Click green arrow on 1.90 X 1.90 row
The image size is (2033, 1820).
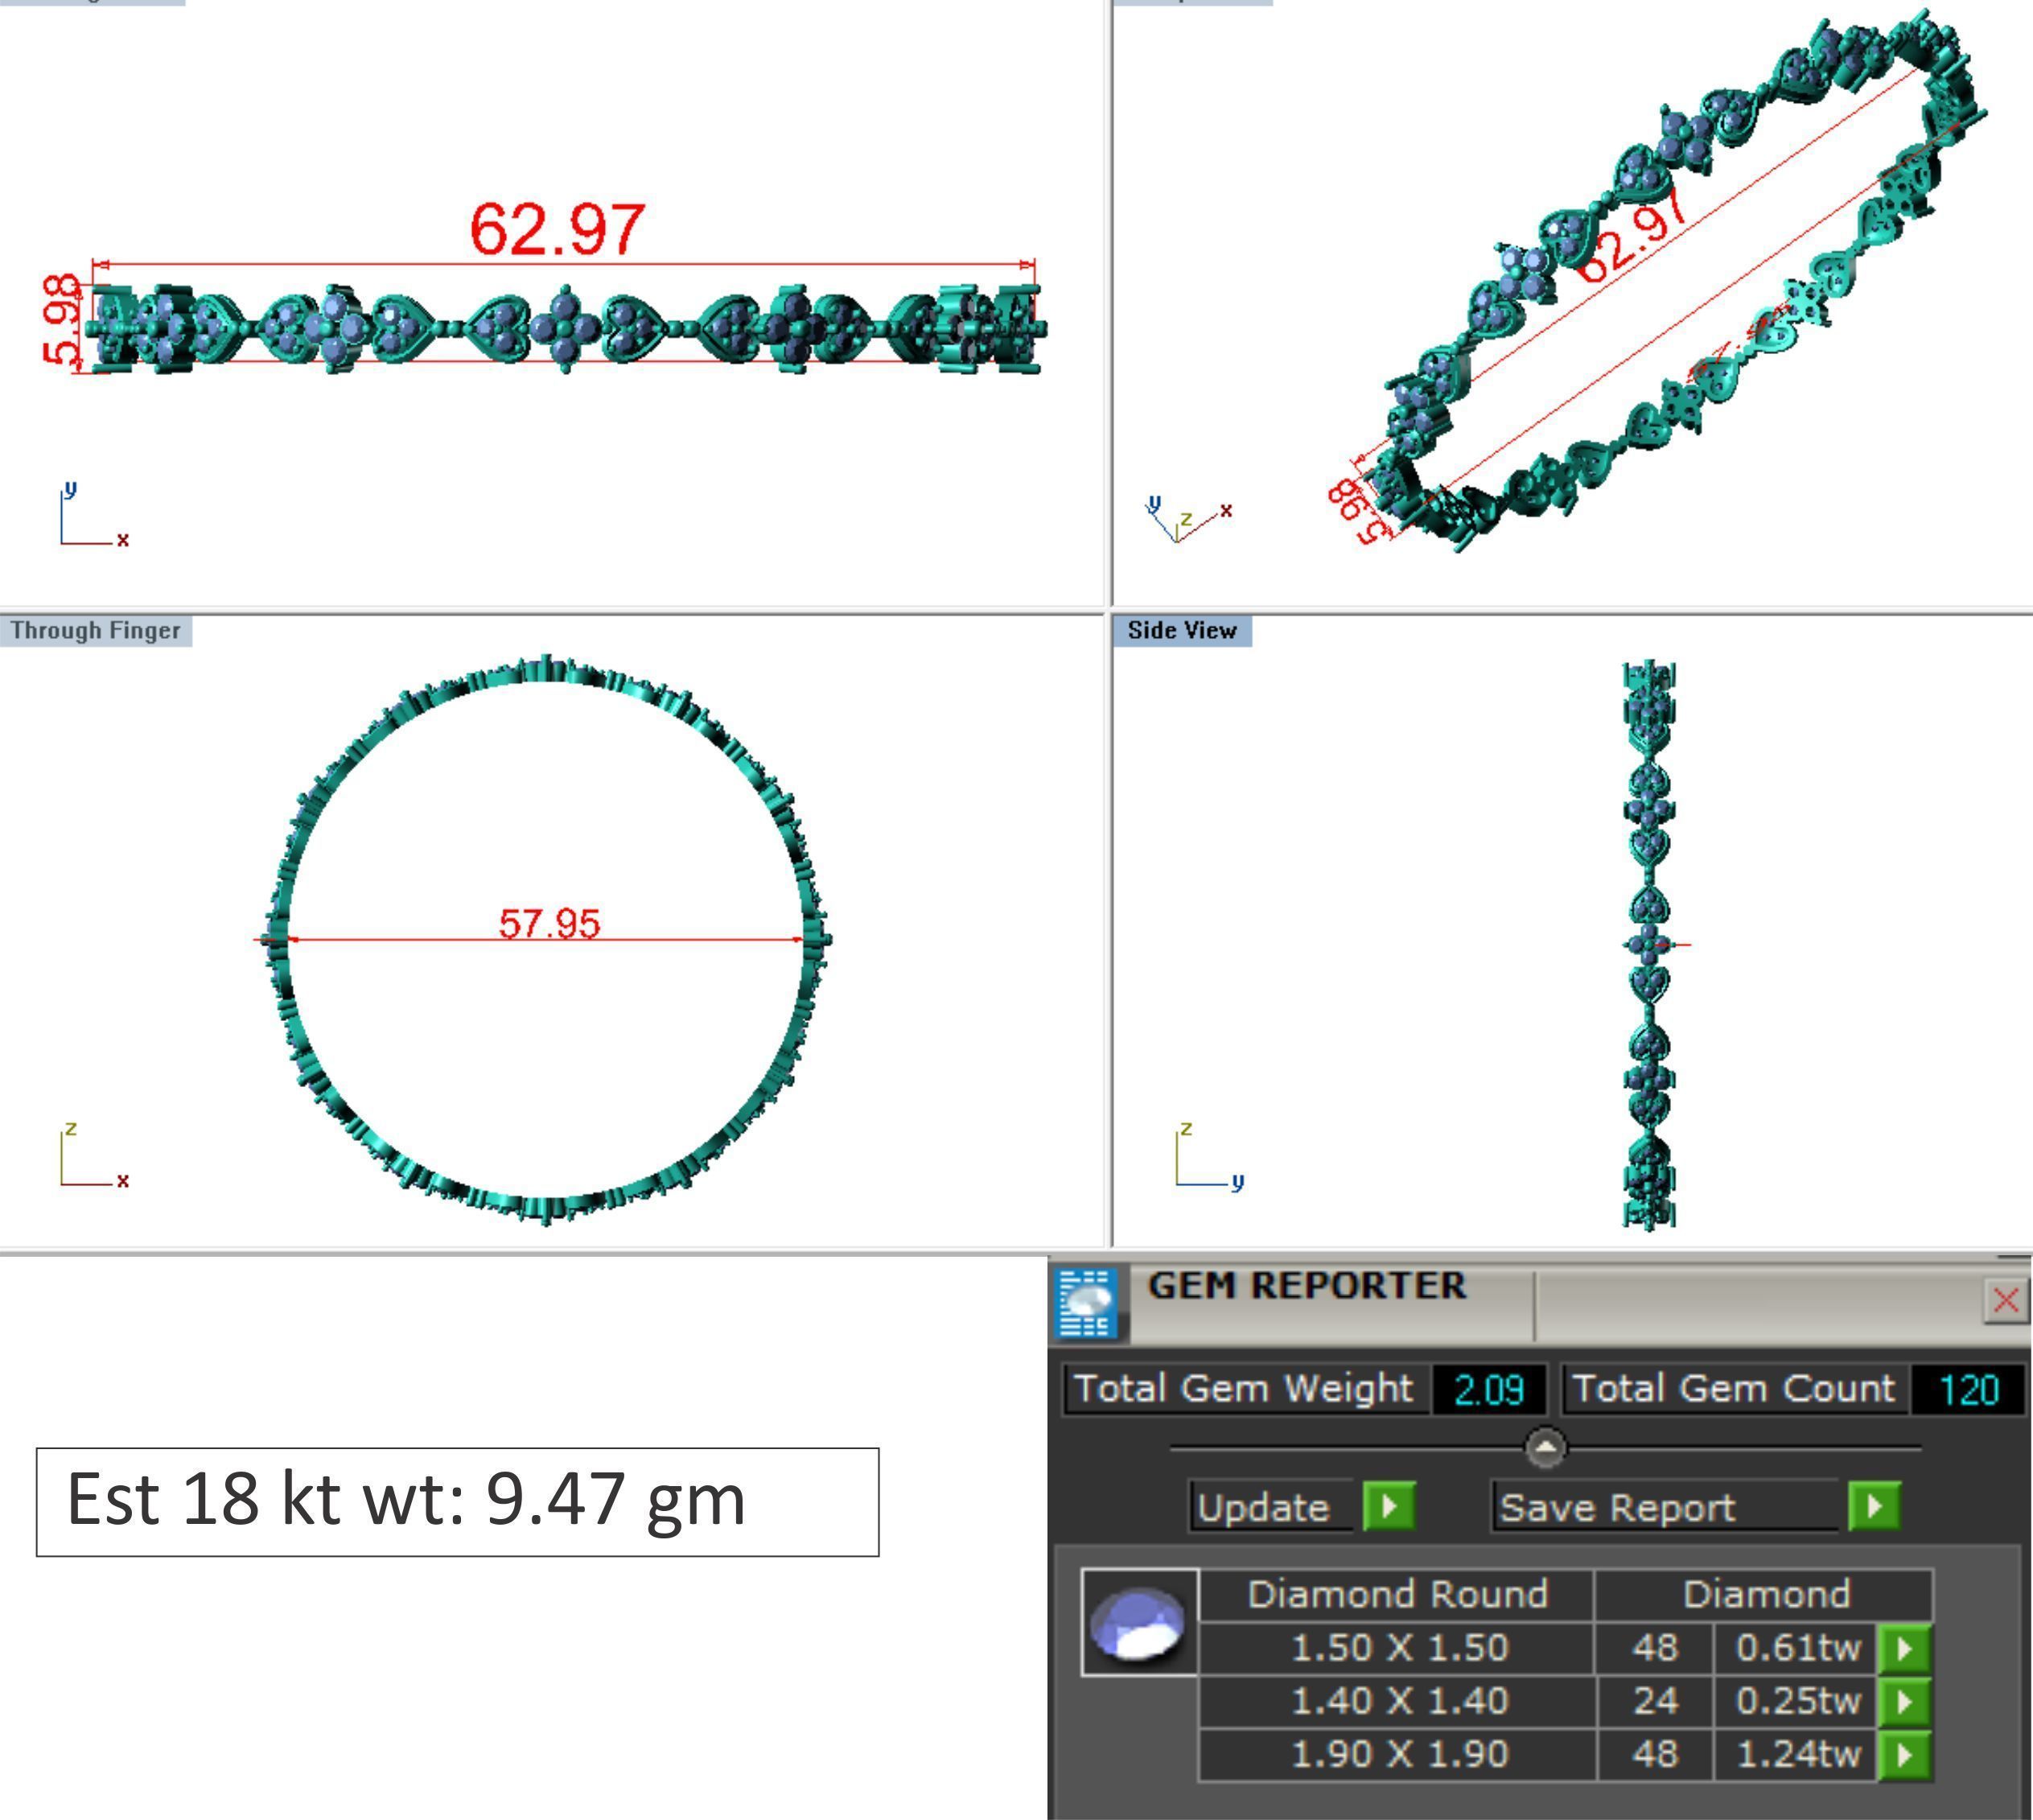(x=1904, y=1754)
